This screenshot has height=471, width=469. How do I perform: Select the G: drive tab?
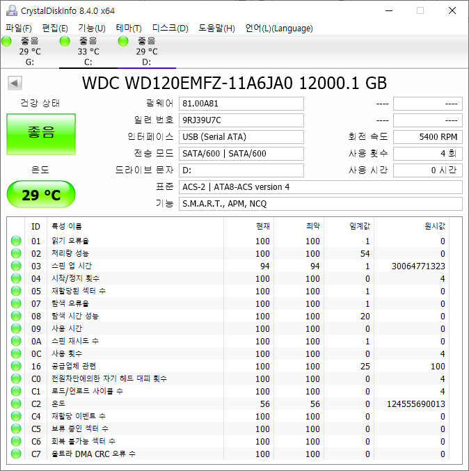click(30, 51)
